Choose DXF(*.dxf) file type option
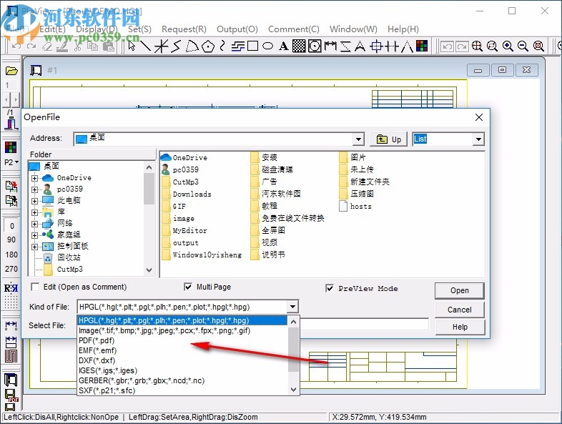The image size is (562, 424). pos(182,360)
